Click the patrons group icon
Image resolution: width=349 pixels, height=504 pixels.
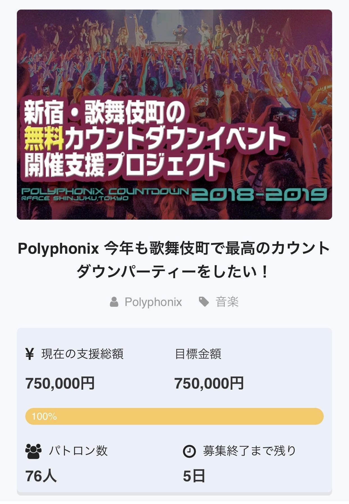coord(33,451)
